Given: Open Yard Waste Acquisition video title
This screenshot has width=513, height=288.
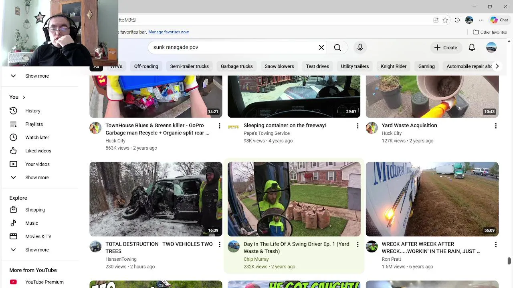Looking at the screenshot, I should [409, 126].
